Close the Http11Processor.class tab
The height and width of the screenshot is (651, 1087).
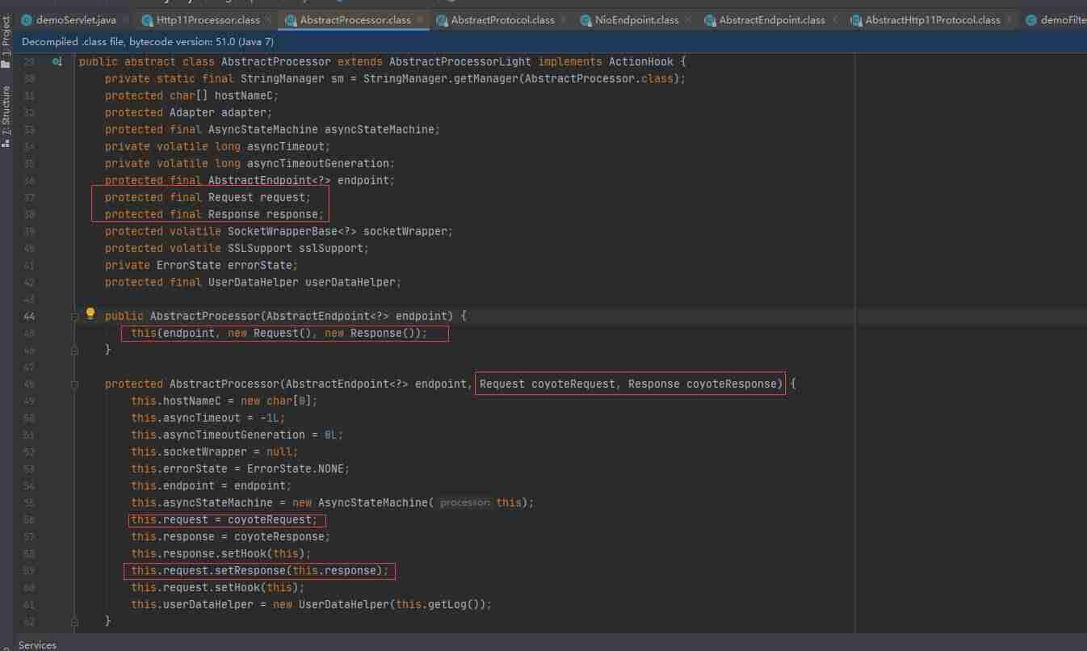coord(268,20)
